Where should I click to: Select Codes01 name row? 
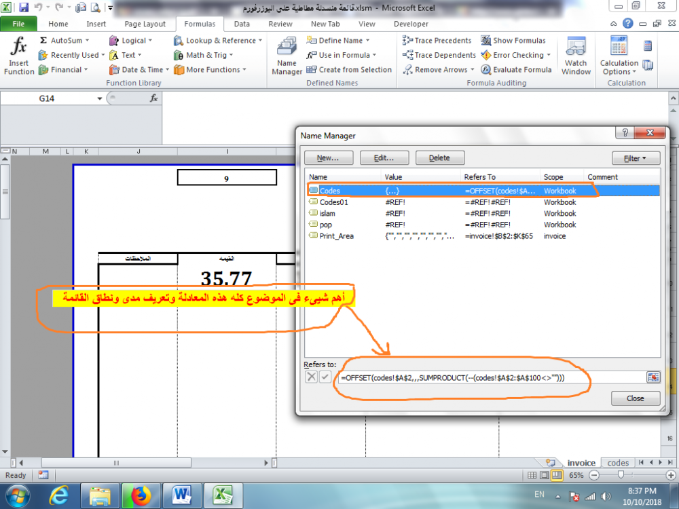point(483,202)
